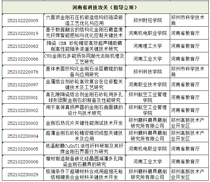The image size is (210, 182).
Task: Select project number 252102230006
Action: click(x=23, y=162)
